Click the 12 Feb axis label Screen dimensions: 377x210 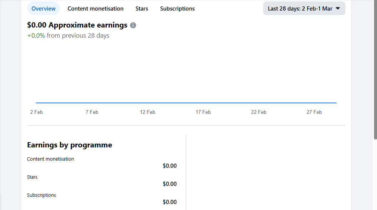click(147, 112)
